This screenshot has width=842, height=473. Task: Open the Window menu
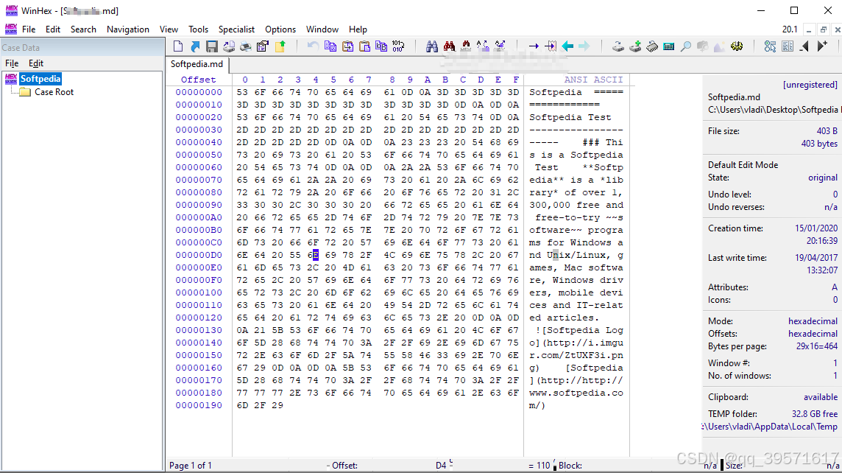click(x=322, y=29)
